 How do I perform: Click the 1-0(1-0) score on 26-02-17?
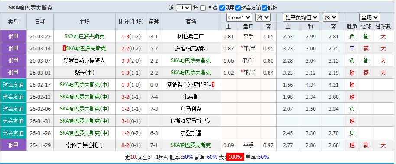coord(131,85)
